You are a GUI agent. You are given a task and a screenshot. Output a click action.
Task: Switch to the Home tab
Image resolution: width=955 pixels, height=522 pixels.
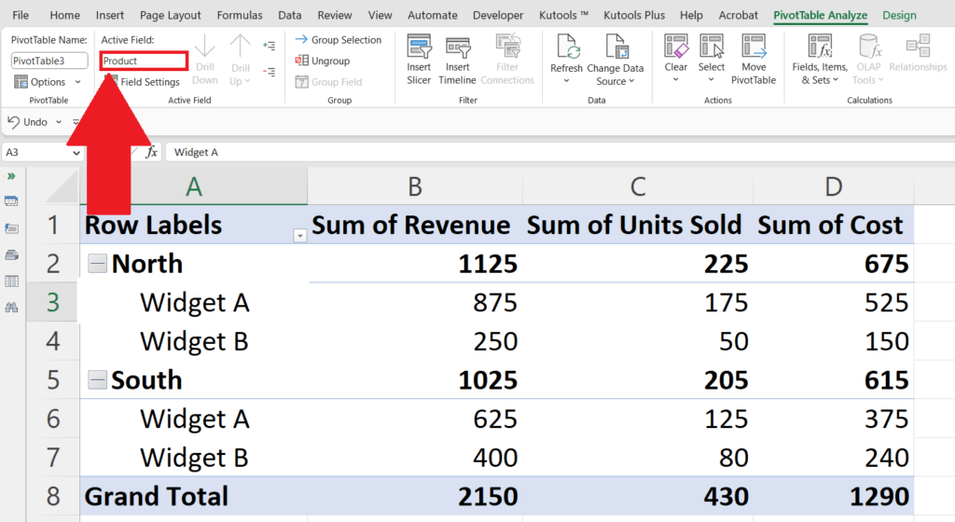(x=64, y=15)
